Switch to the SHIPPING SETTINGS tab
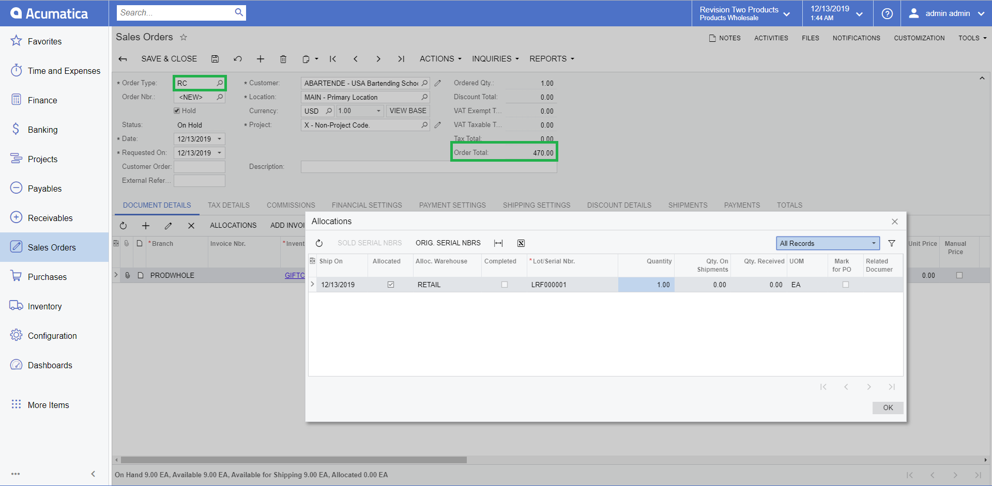 (537, 205)
